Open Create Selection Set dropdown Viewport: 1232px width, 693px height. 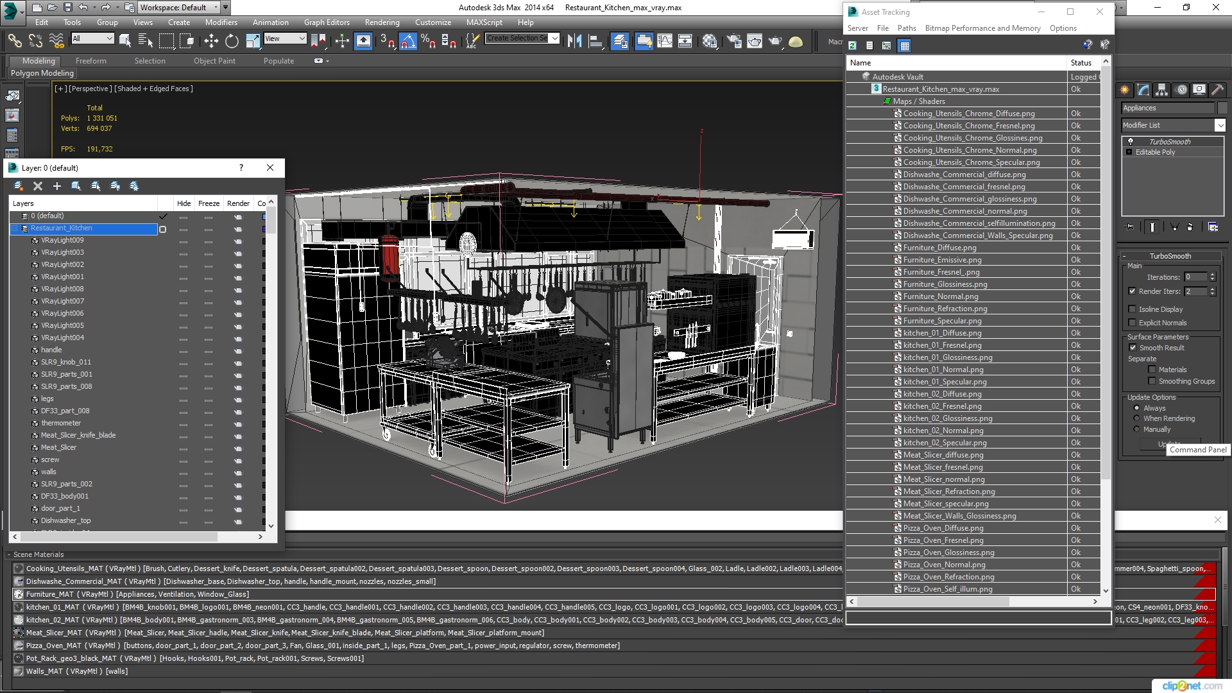(x=555, y=38)
